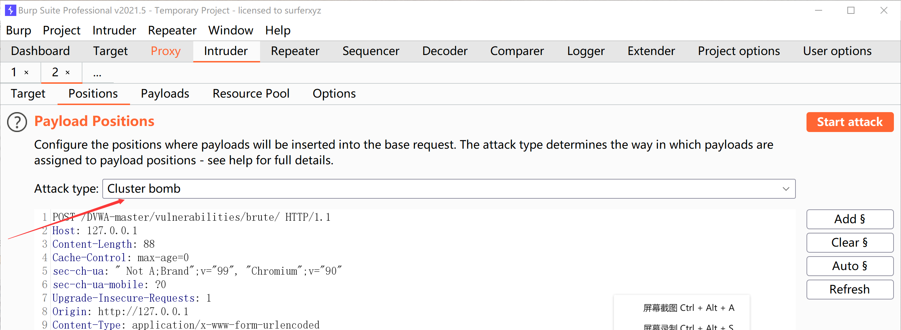Viewport: 901px width, 330px height.
Task: Click the Origin: http://127.0.0.1 line
Action: (120, 312)
